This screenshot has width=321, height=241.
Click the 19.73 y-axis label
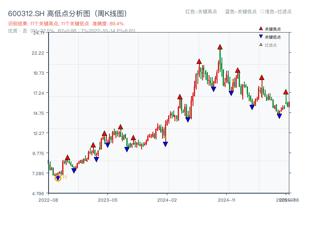click(x=39, y=73)
